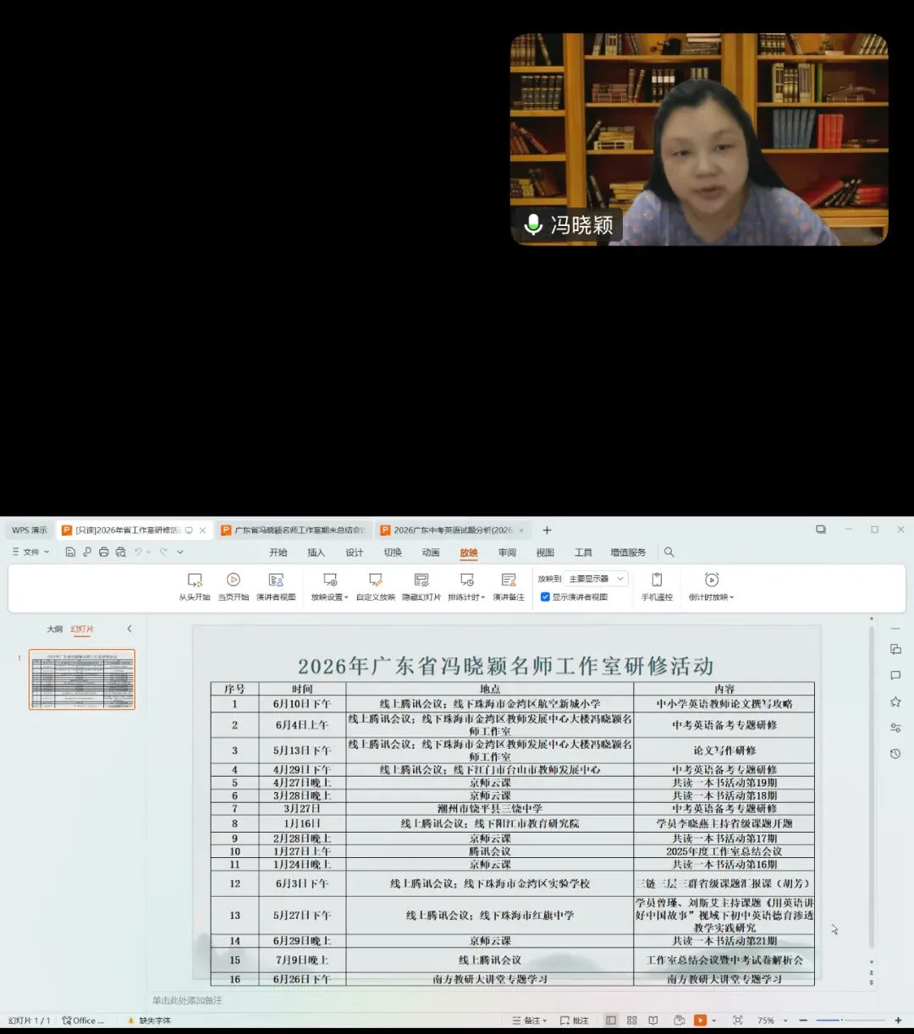Open 自定义放映 custom show
Screen dimensions: 914x1034
[x=376, y=586]
